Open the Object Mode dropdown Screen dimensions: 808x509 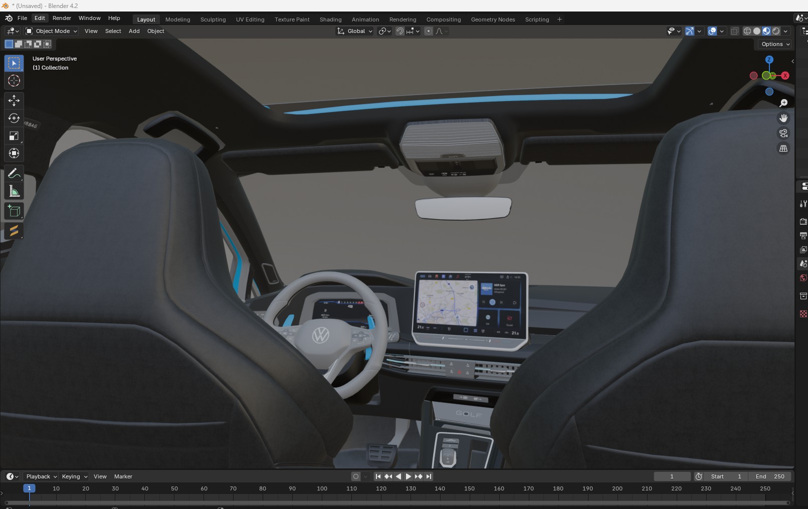click(52, 31)
